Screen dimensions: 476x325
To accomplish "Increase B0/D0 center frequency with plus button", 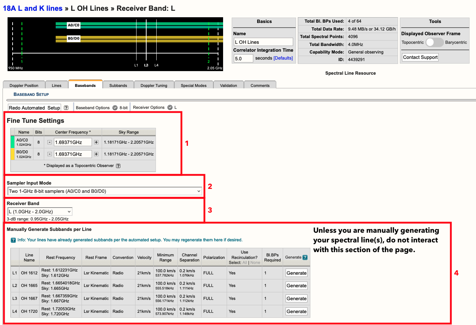I will pyautogui.click(x=96, y=154).
